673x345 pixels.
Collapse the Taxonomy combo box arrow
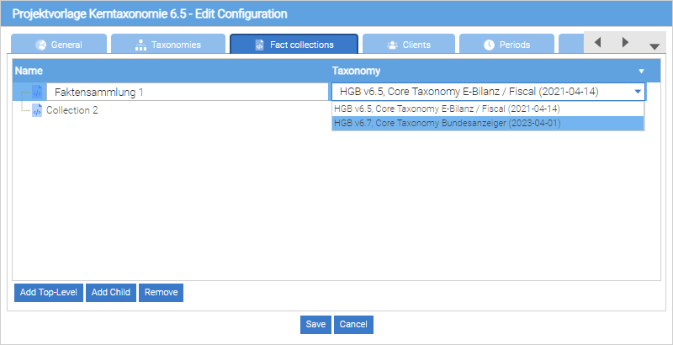638,92
